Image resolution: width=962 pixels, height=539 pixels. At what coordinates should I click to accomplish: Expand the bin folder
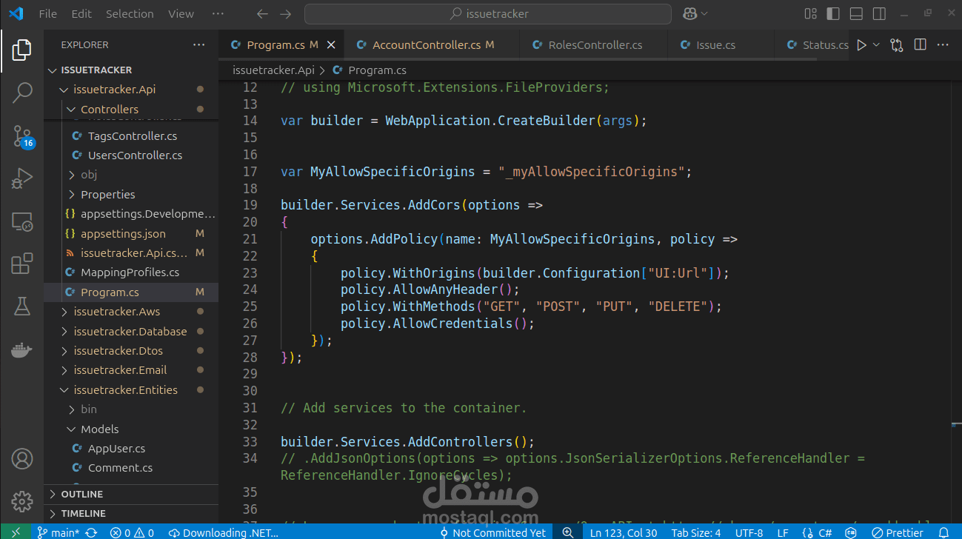[x=131, y=409]
